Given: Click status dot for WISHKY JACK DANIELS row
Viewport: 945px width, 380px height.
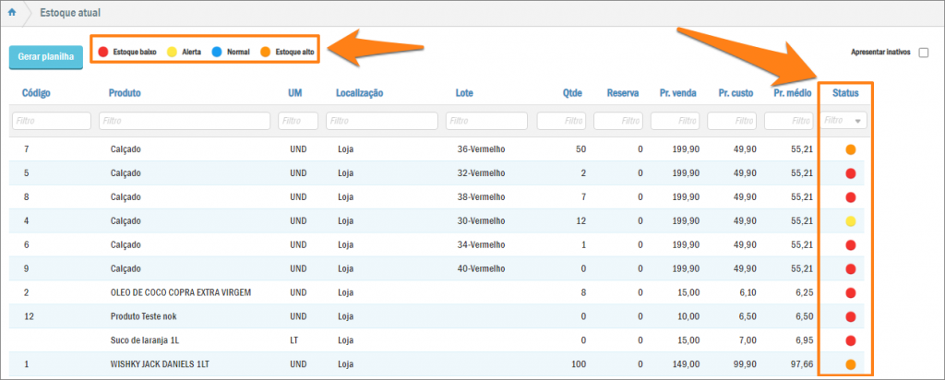Looking at the screenshot, I should coord(850,364).
